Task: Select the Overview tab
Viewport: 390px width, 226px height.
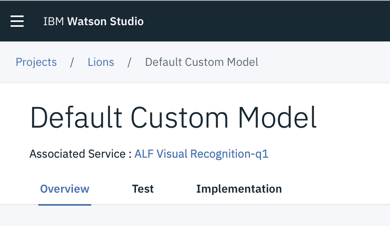Action: (65, 189)
